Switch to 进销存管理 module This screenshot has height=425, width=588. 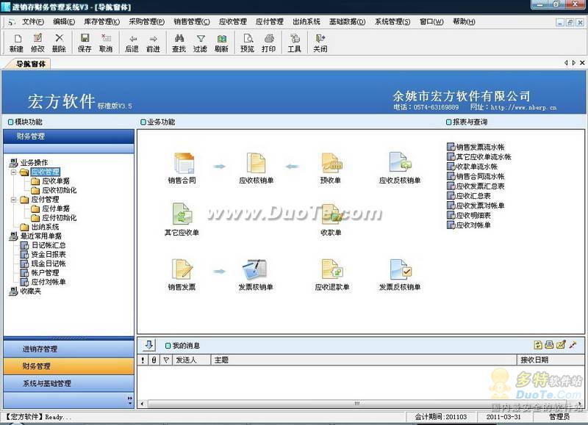(69, 349)
